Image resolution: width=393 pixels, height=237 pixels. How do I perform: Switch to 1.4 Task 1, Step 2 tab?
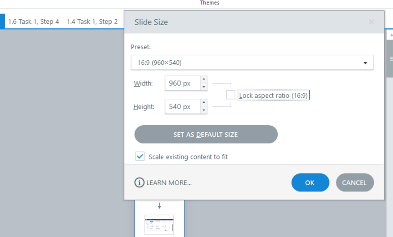pos(92,22)
